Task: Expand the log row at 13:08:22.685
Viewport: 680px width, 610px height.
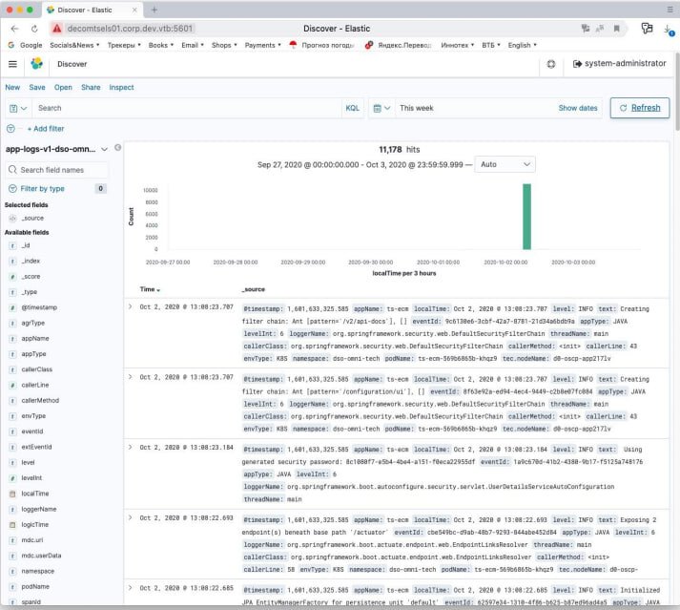Action: 130,587
